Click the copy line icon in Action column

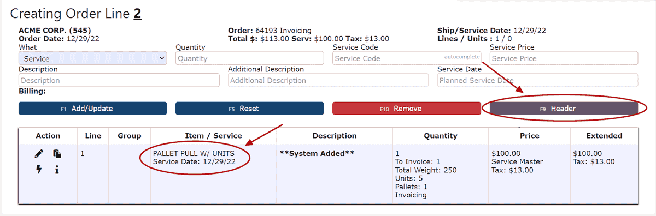click(57, 154)
